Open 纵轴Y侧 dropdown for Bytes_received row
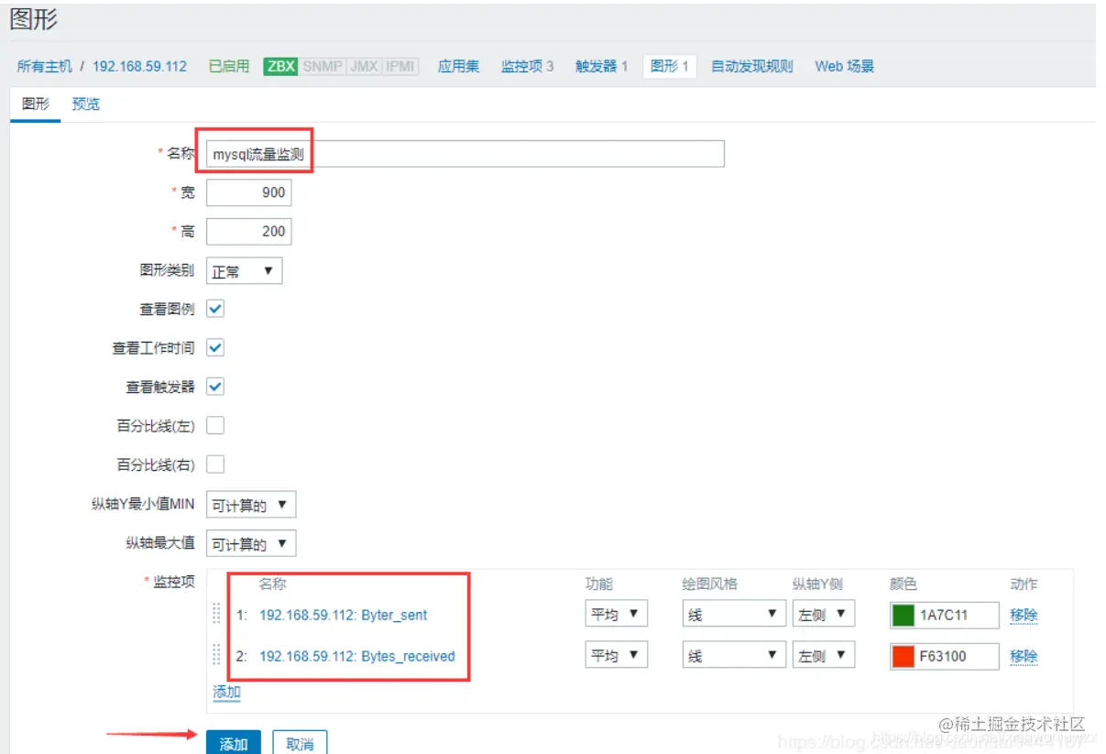The width and height of the screenshot is (1106, 754). tap(823, 655)
